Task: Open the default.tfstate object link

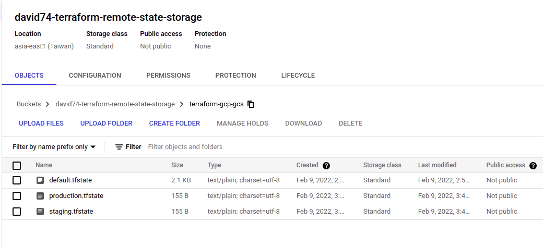Action: (70, 180)
